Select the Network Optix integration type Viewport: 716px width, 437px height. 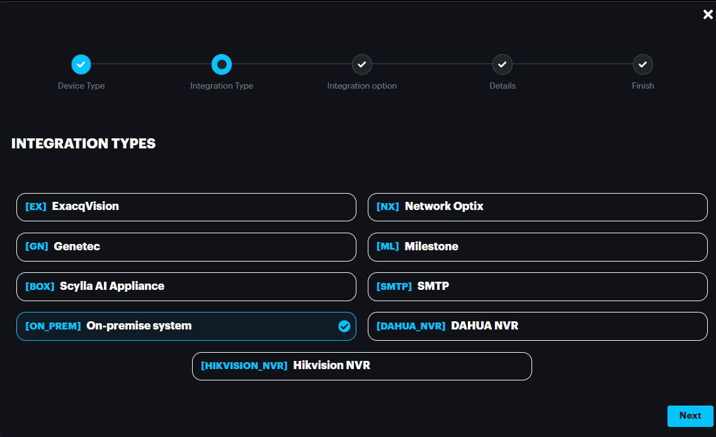537,207
